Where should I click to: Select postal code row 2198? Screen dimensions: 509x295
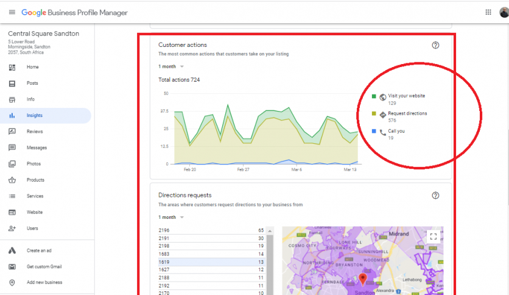pyautogui.click(x=211, y=246)
